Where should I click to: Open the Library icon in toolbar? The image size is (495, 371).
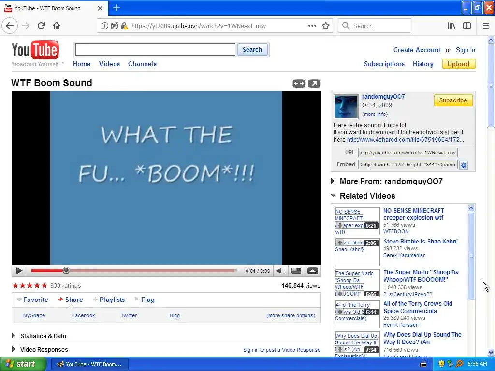(x=451, y=26)
